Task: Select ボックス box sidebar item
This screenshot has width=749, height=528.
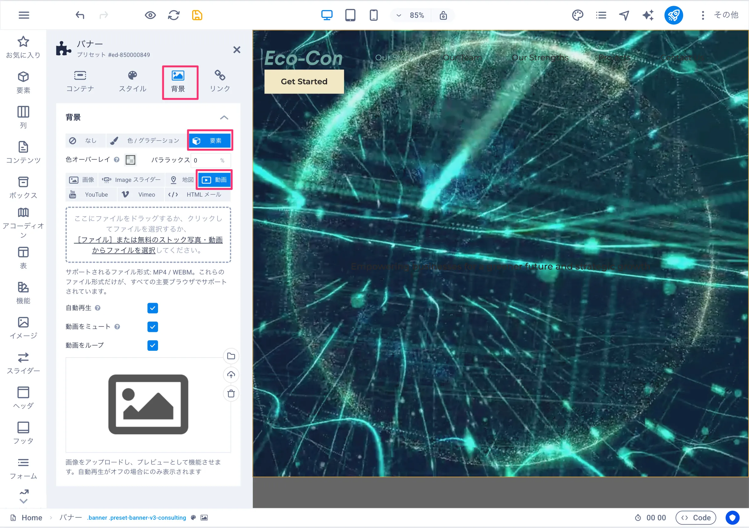Action: [23, 188]
